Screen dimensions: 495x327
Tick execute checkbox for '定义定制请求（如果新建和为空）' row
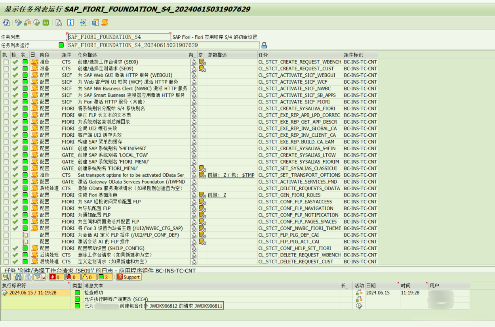point(6,262)
